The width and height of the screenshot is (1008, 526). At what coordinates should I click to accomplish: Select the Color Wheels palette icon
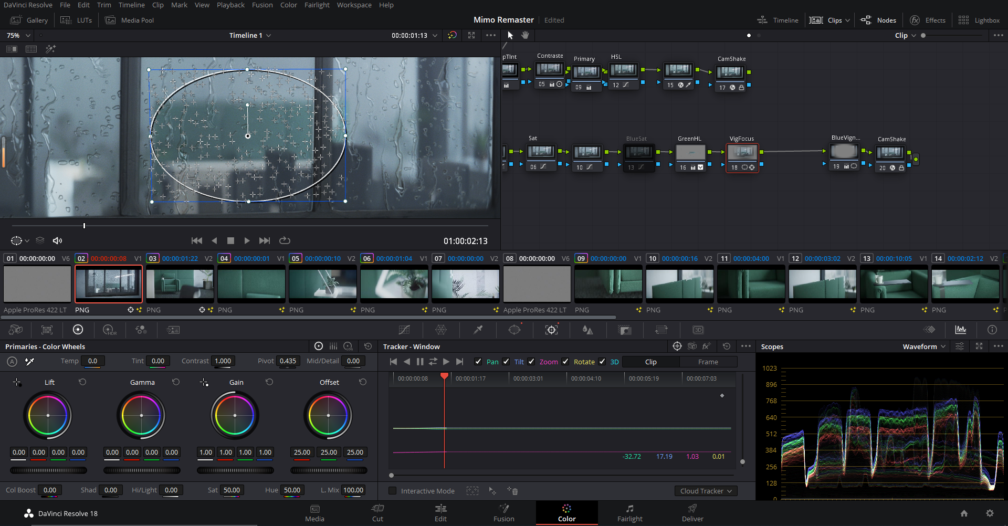pyautogui.click(x=78, y=330)
